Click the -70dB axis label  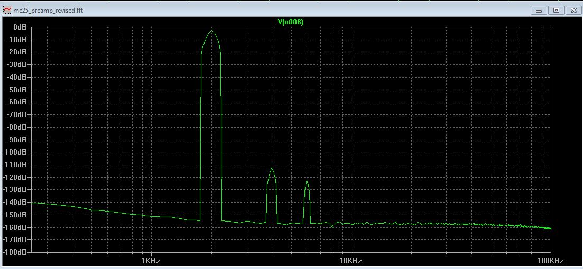17,114
